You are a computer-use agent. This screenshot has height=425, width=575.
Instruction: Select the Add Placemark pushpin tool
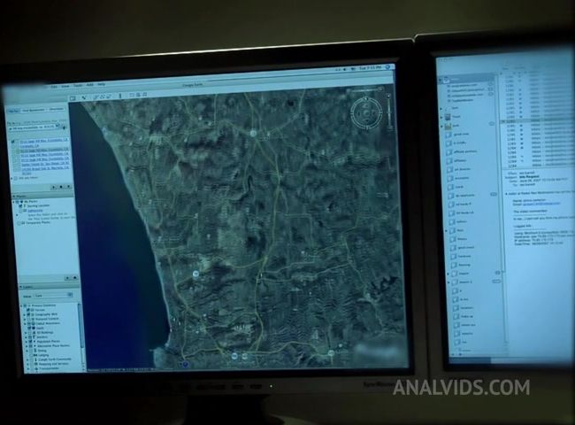(84, 97)
